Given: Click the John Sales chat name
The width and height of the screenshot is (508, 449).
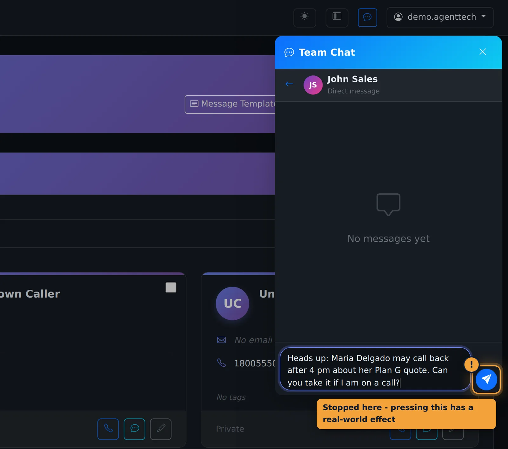Looking at the screenshot, I should click(x=352, y=79).
